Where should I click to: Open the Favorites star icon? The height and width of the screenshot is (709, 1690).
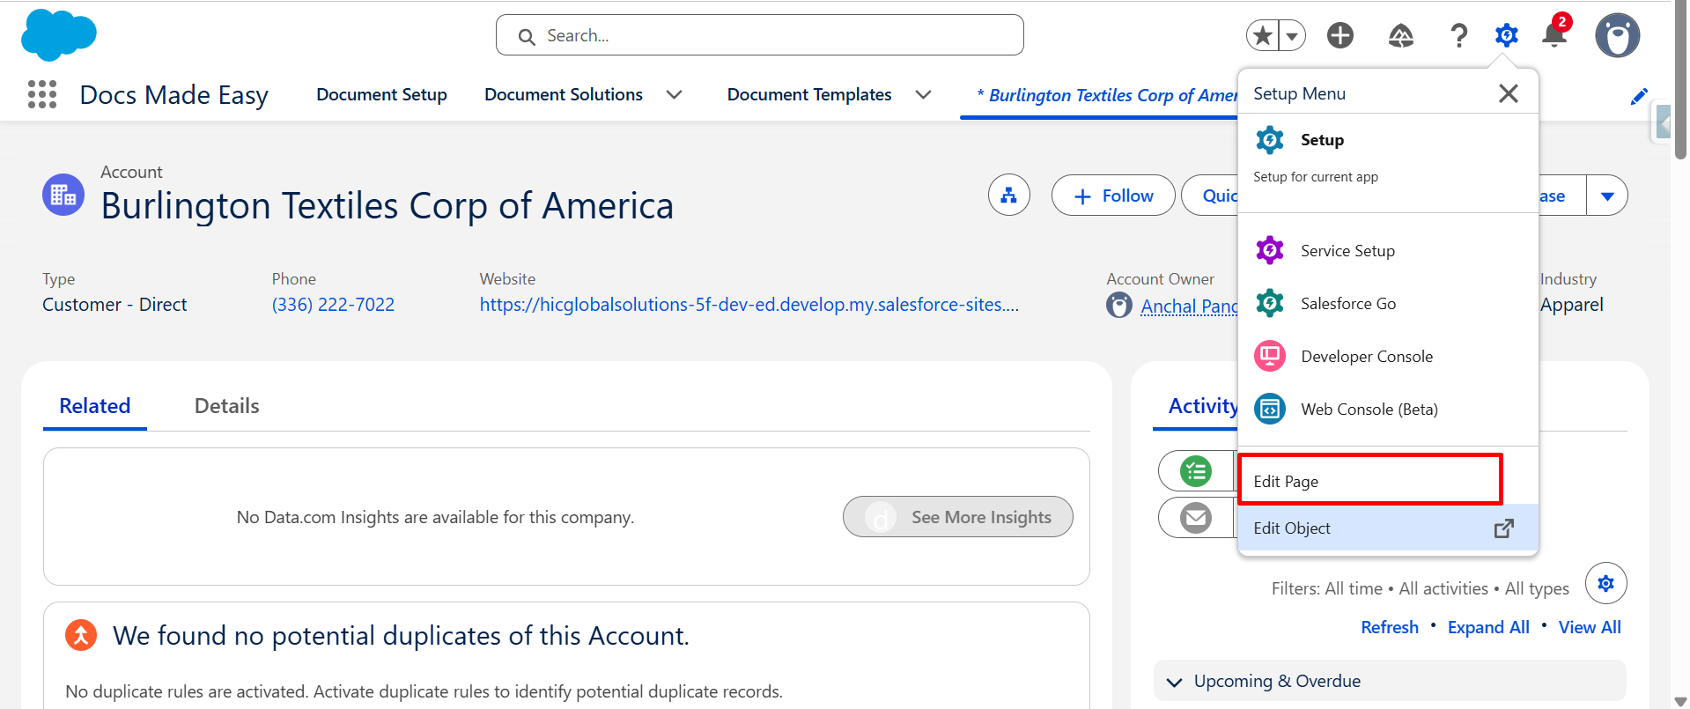pyautogui.click(x=1263, y=35)
